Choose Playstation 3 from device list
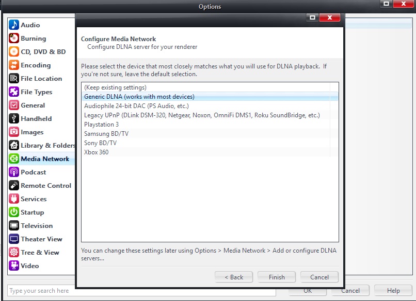This screenshot has width=416, height=301. click(102, 125)
